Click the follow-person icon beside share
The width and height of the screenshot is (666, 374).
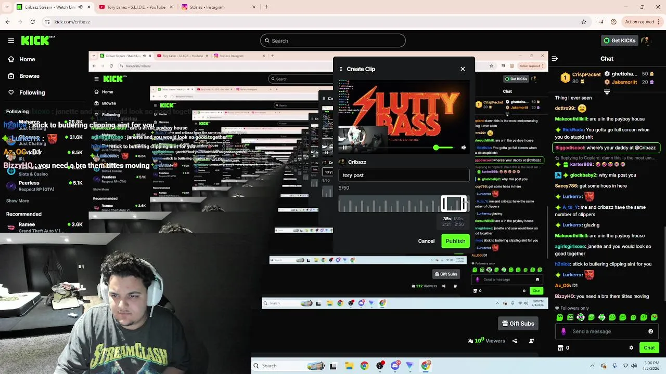[x=531, y=341]
